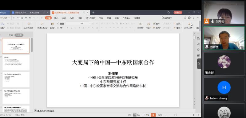Screen dimensions: 246x118
Task: Expand the participant panel side arrow
Action: pos(199,64)
